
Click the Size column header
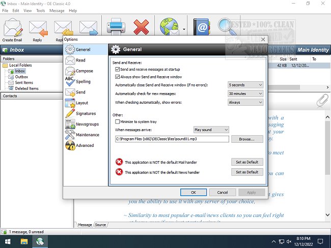[x=283, y=59]
